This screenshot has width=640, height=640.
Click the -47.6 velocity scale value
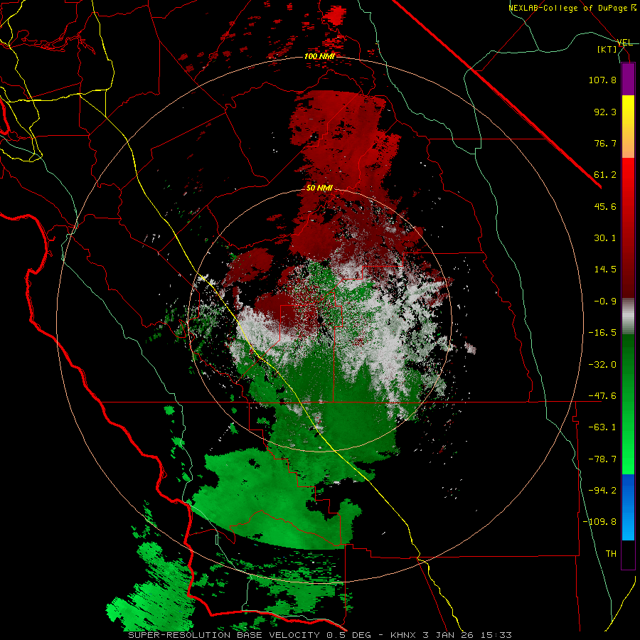[602, 396]
